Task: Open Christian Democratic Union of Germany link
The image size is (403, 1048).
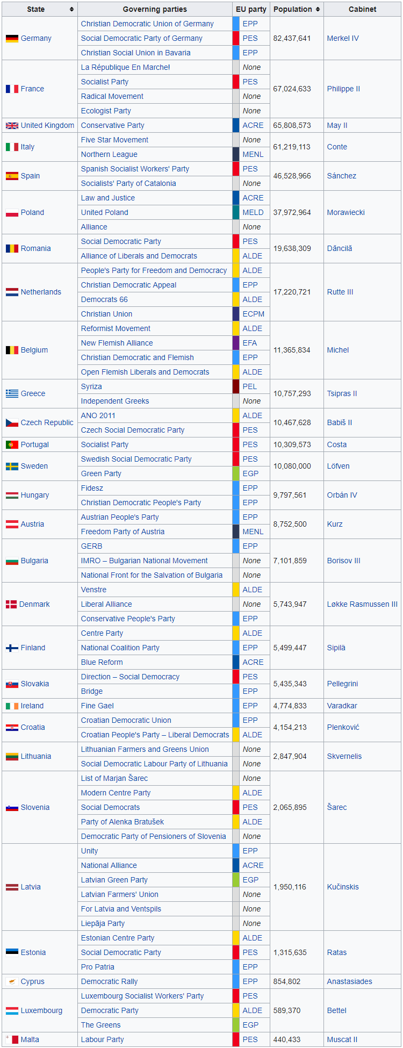Action: coord(147,24)
